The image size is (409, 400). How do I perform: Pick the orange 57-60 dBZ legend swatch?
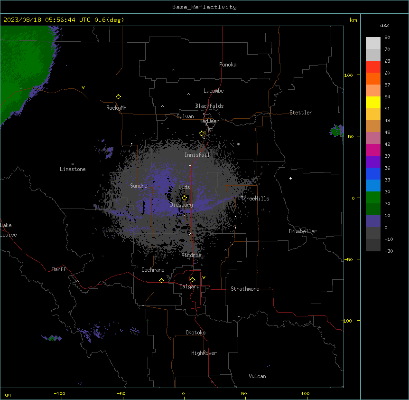pyautogui.click(x=373, y=78)
